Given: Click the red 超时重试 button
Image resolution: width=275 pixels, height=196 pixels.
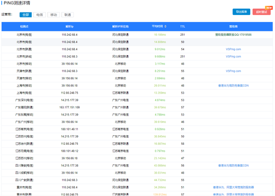Looking at the screenshot, I should pyautogui.click(x=262, y=12).
